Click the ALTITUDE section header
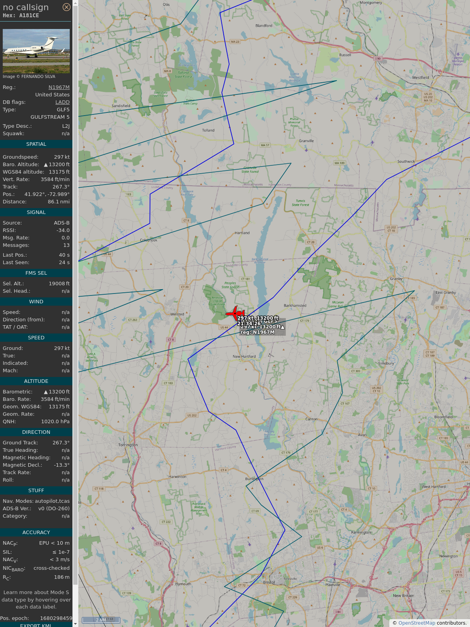This screenshot has height=627, width=470. (36, 381)
